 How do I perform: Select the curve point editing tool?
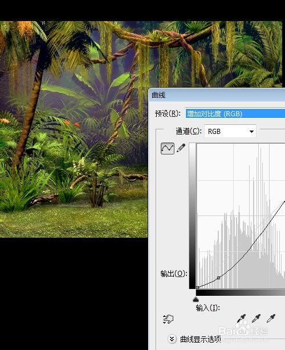[168, 148]
